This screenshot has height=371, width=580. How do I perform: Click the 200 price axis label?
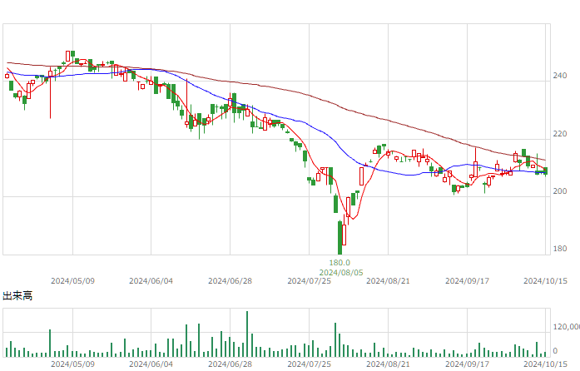click(560, 190)
